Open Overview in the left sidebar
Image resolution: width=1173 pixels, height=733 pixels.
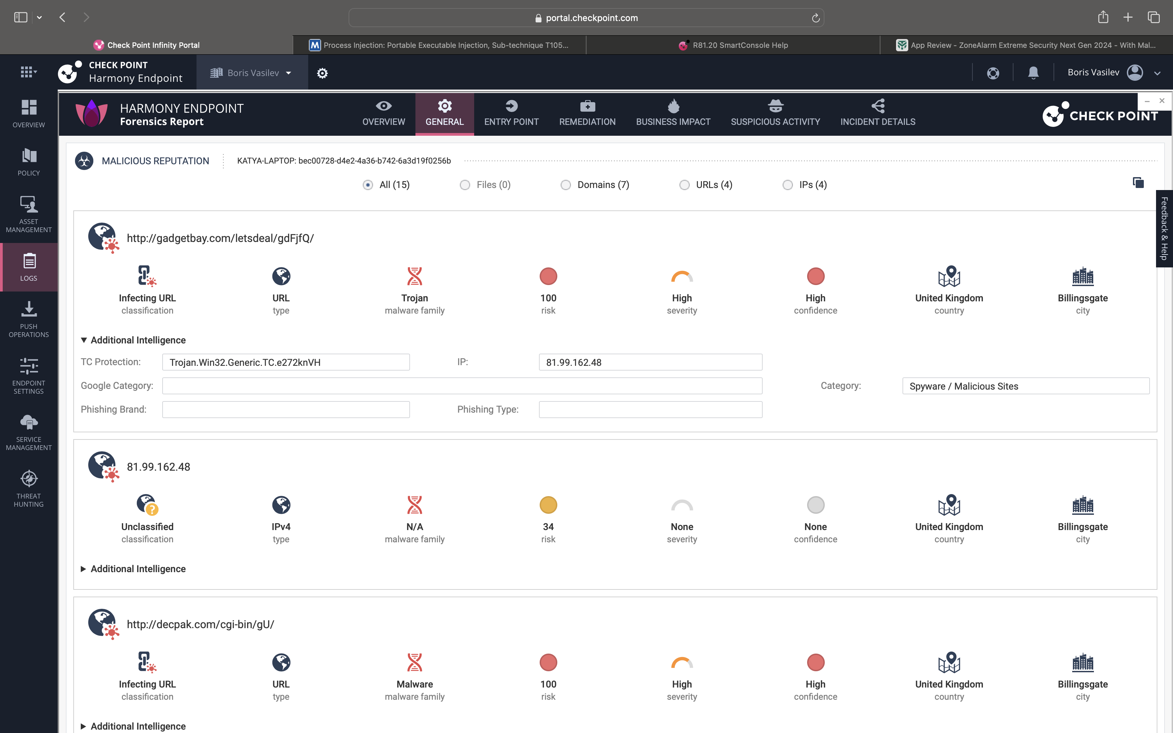pyautogui.click(x=29, y=114)
